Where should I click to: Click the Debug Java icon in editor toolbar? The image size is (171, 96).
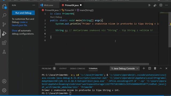point(155,5)
